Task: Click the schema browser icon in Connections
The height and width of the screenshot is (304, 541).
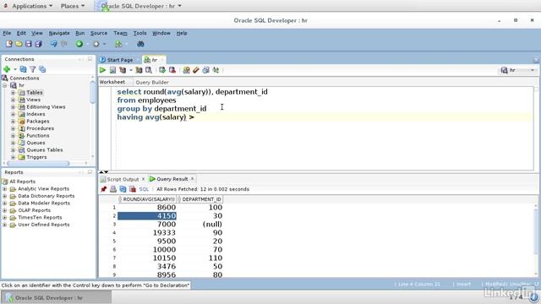Action: click(x=42, y=69)
